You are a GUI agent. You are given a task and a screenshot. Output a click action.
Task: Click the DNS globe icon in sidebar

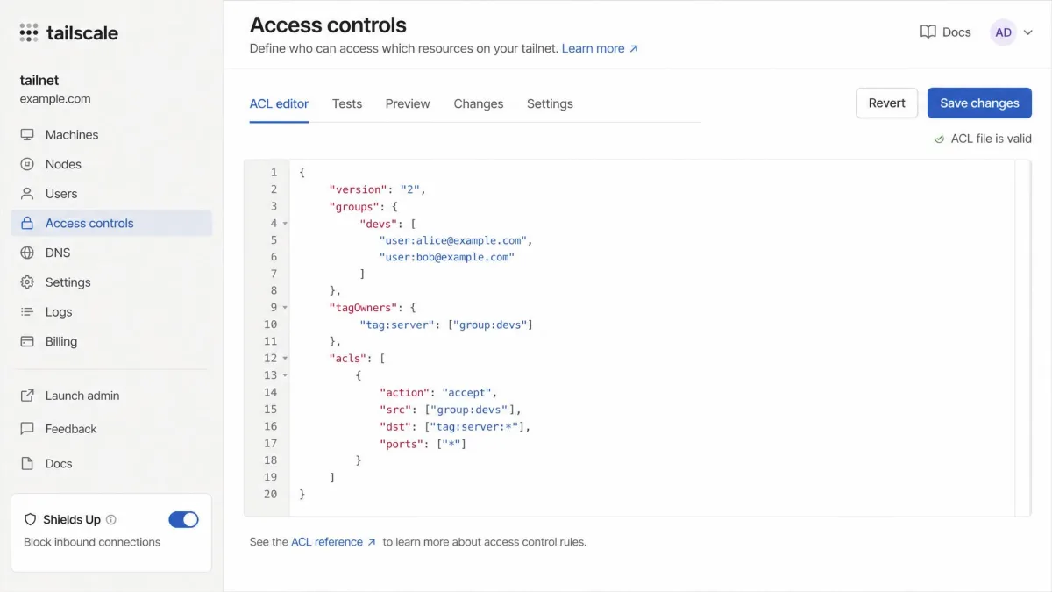click(x=27, y=253)
